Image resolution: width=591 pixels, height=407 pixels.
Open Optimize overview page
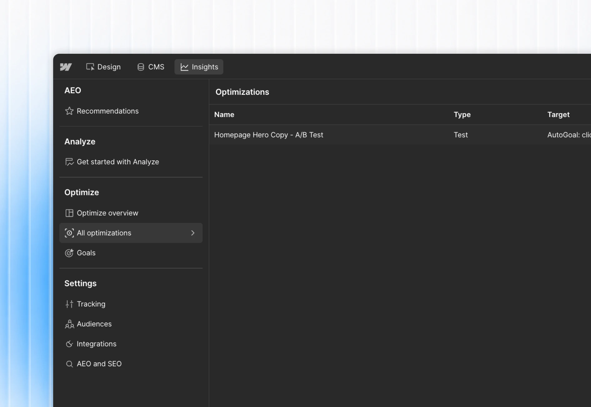(x=131, y=213)
